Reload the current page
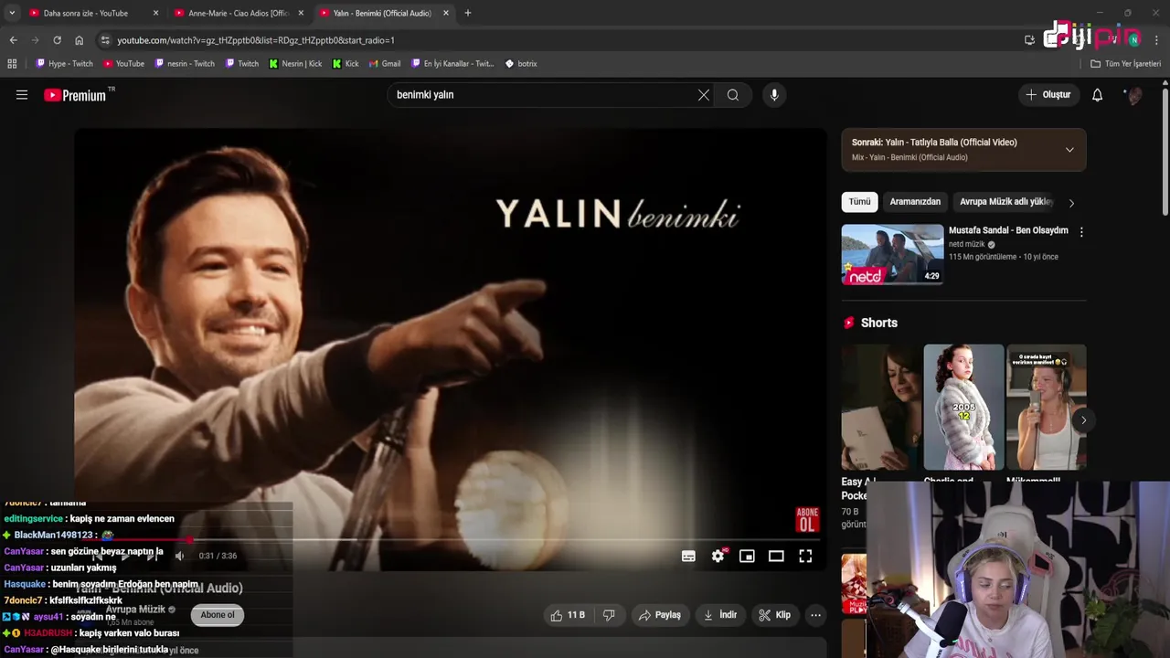 pos(57,40)
